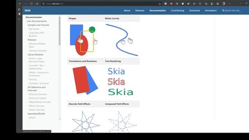This screenshot has height=140, width=249.
Task: Select Specialized Builds in the sidebar
Action: [36, 114]
